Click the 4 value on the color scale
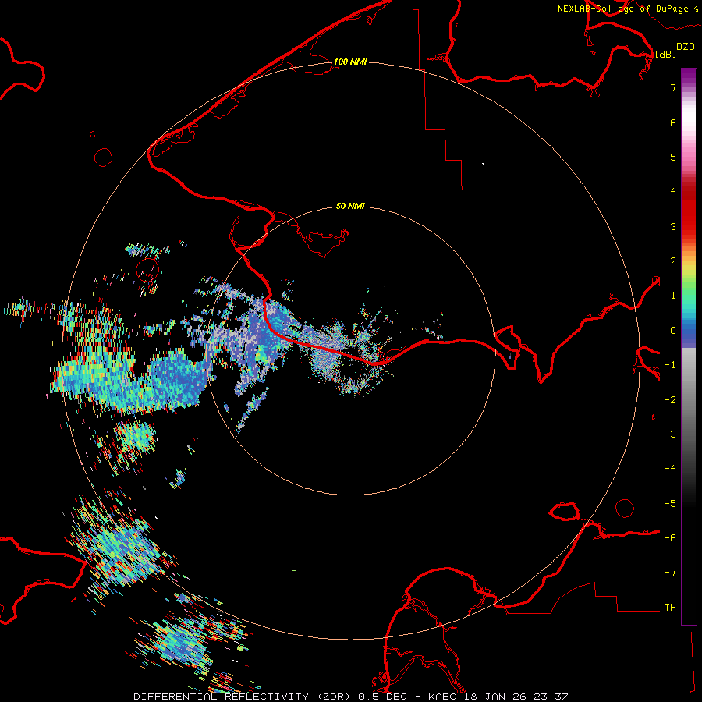Screen dimensions: 702x702 coord(673,192)
